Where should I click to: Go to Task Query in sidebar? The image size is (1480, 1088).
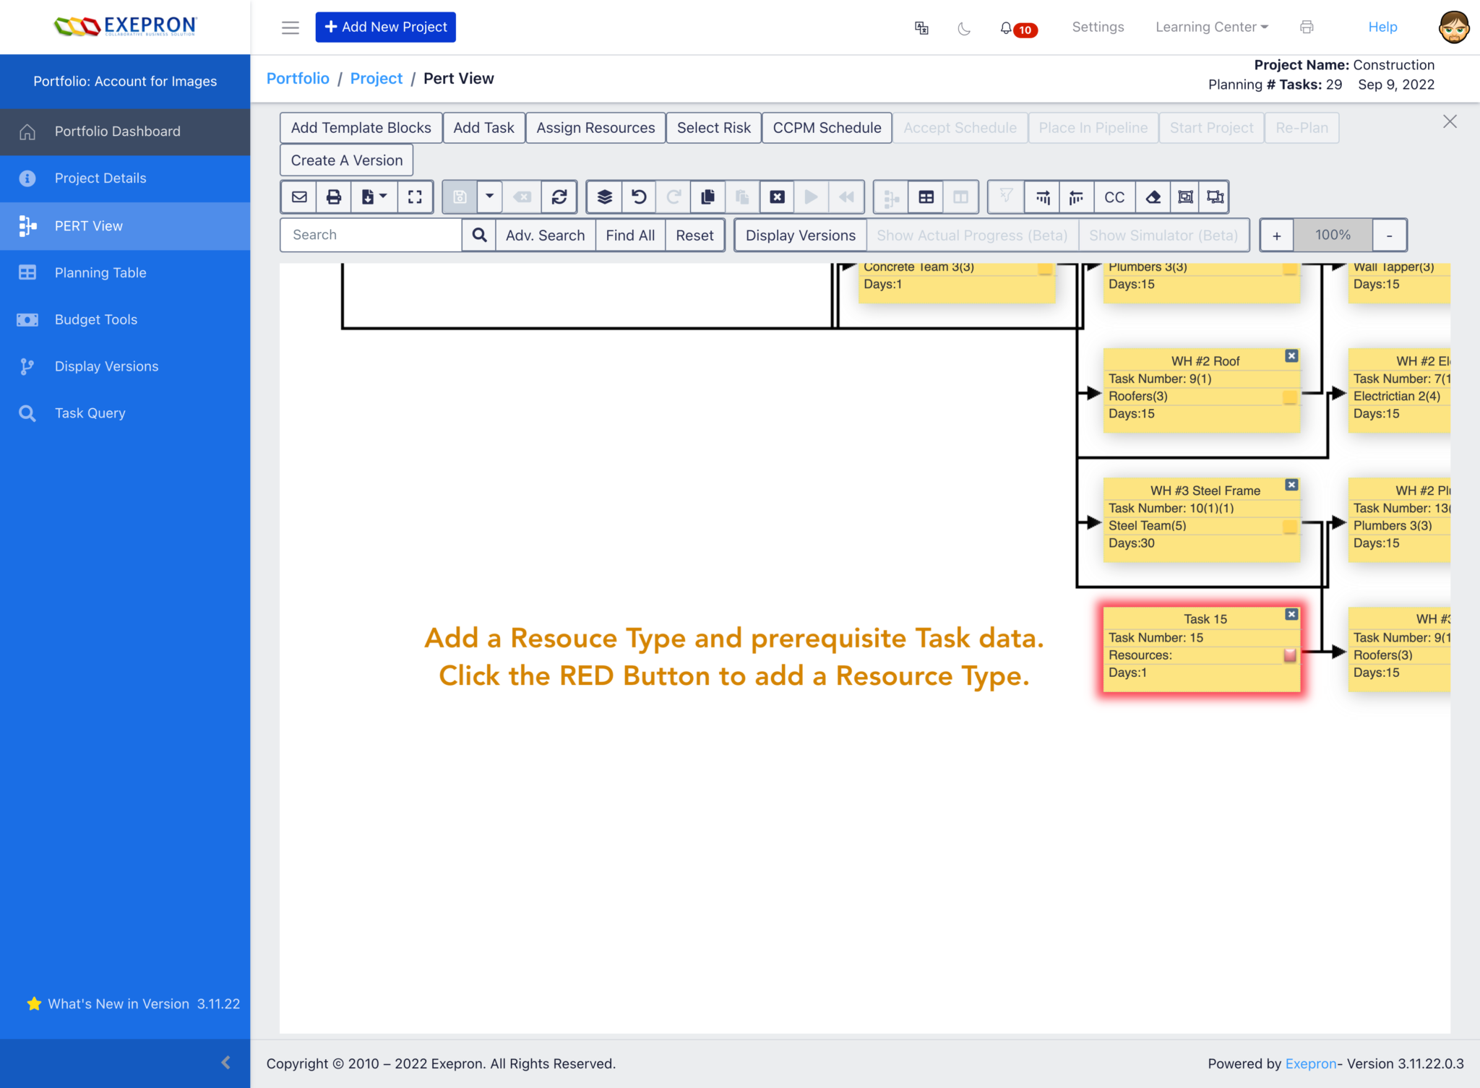click(x=125, y=413)
